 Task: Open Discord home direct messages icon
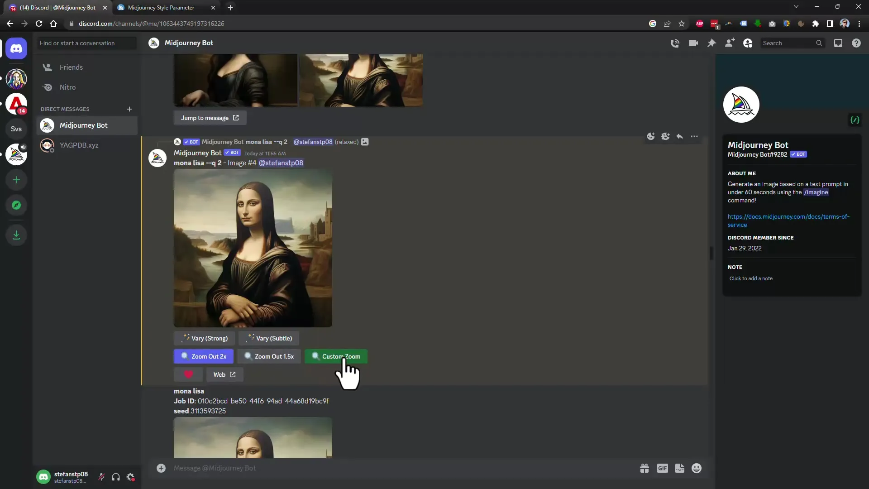click(16, 48)
